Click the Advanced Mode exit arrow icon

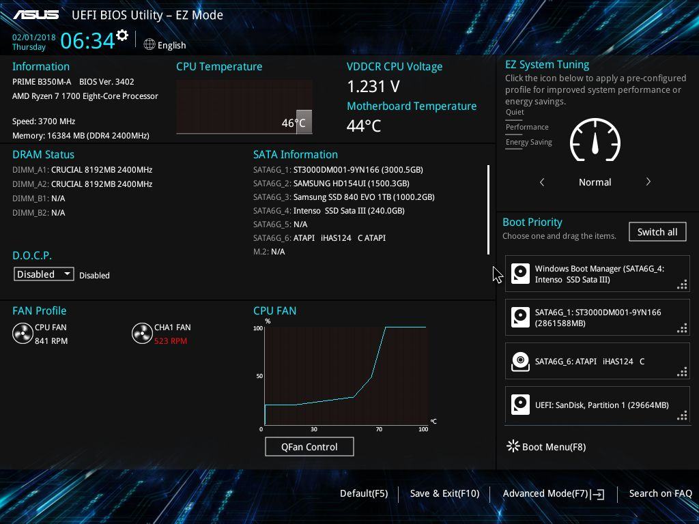(597, 494)
